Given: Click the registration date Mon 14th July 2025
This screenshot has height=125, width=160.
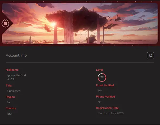Looking at the screenshot, I should click(111, 113).
